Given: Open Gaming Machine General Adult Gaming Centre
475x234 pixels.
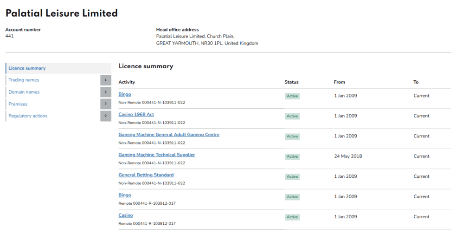Looking at the screenshot, I should click(169, 135).
